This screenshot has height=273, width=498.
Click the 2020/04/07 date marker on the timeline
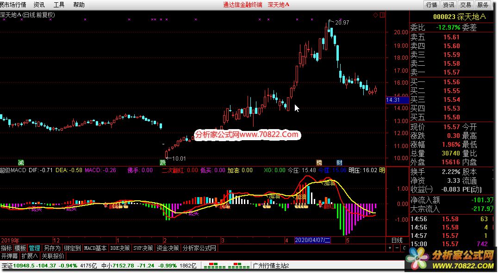click(x=312, y=240)
